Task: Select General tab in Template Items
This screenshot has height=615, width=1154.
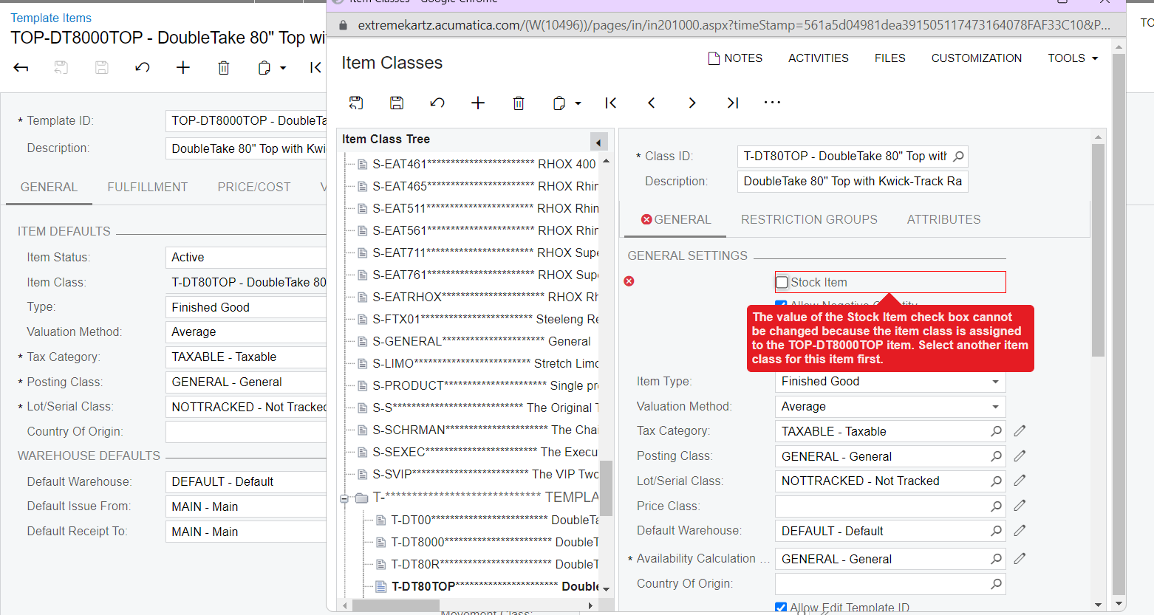Action: [49, 187]
